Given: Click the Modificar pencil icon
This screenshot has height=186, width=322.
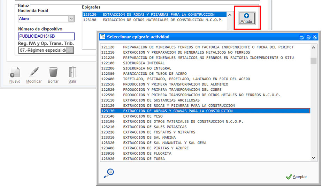Looking at the screenshot, I should point(34,72).
